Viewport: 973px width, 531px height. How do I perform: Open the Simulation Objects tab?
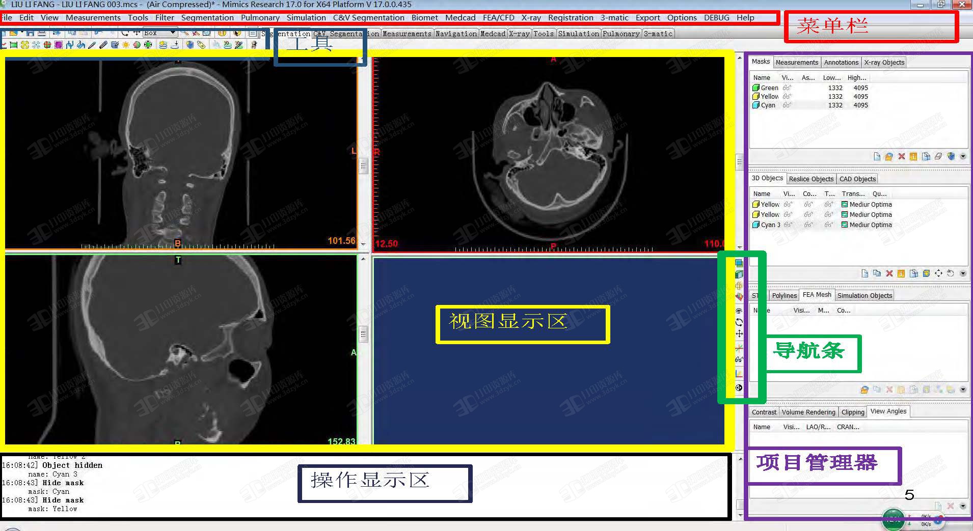click(x=864, y=295)
